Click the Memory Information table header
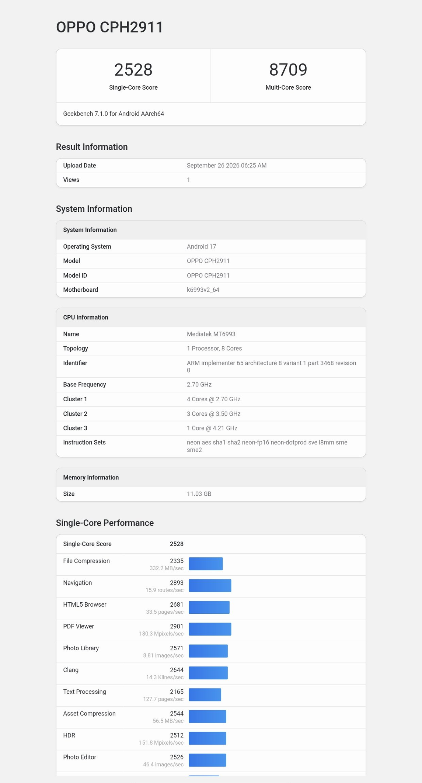The image size is (422, 783). click(211, 478)
